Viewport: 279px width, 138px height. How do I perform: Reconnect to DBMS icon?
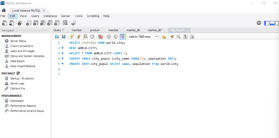coord(74,23)
